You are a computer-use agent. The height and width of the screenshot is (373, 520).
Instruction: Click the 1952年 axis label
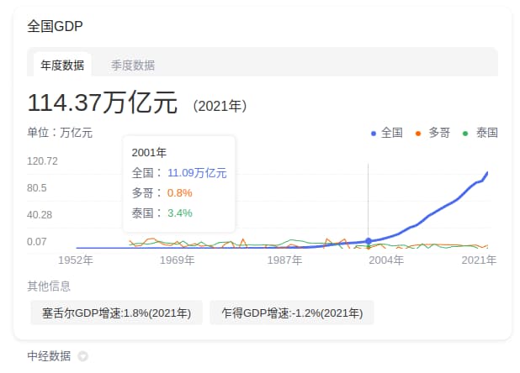76,260
